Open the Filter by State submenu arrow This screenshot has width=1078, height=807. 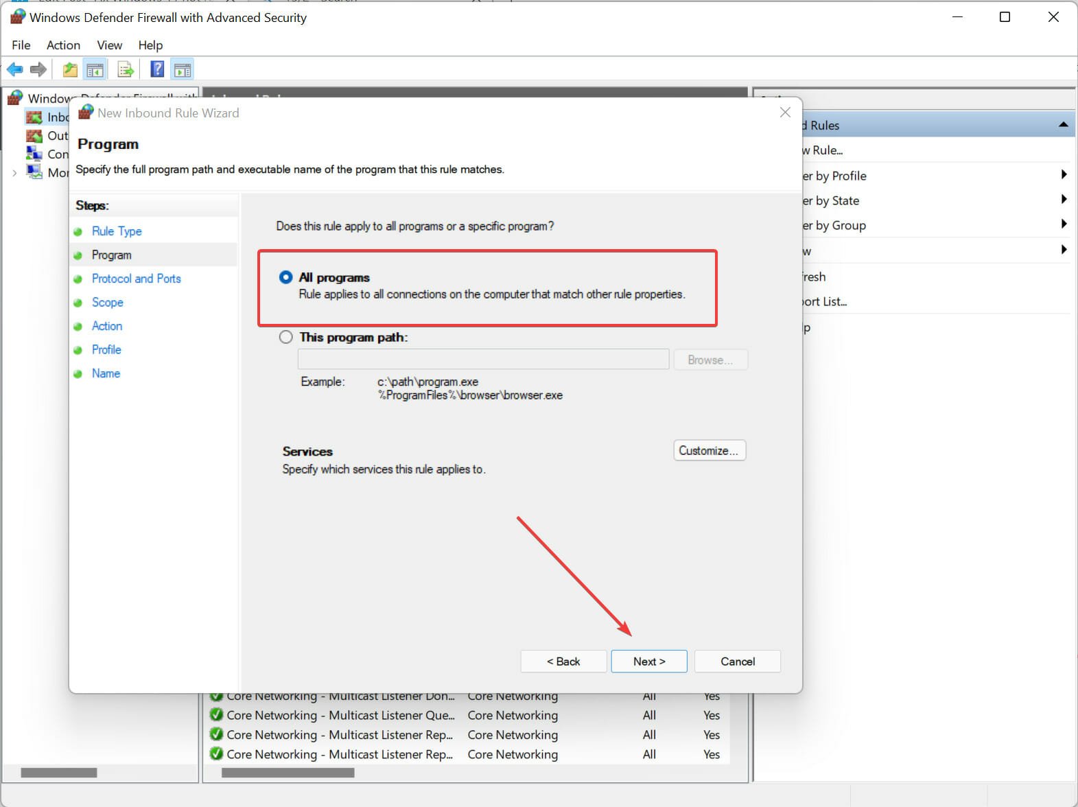[1064, 199]
